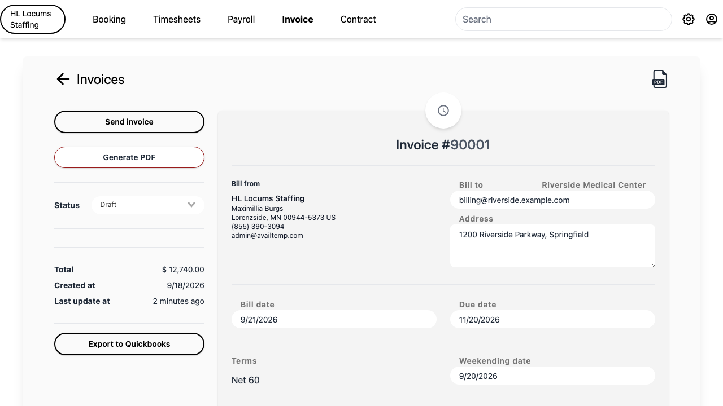Click the Generate PDF button
723x406 pixels.
coord(129,157)
